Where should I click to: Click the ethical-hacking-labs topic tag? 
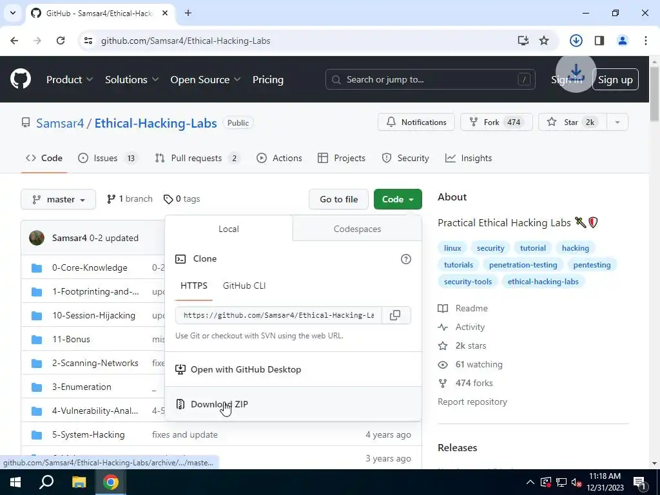(543, 282)
